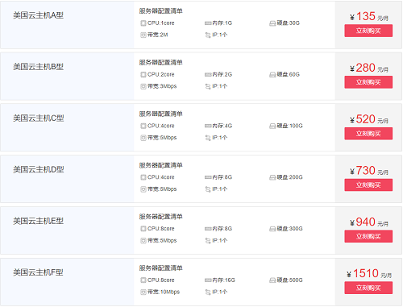This screenshot has width=403, height=307.
Task: Select the 美国云主机D型 plan name
Action: click(39, 169)
